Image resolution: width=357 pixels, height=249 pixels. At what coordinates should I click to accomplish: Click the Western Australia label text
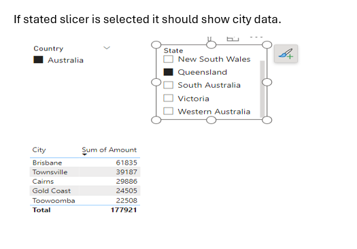click(214, 112)
